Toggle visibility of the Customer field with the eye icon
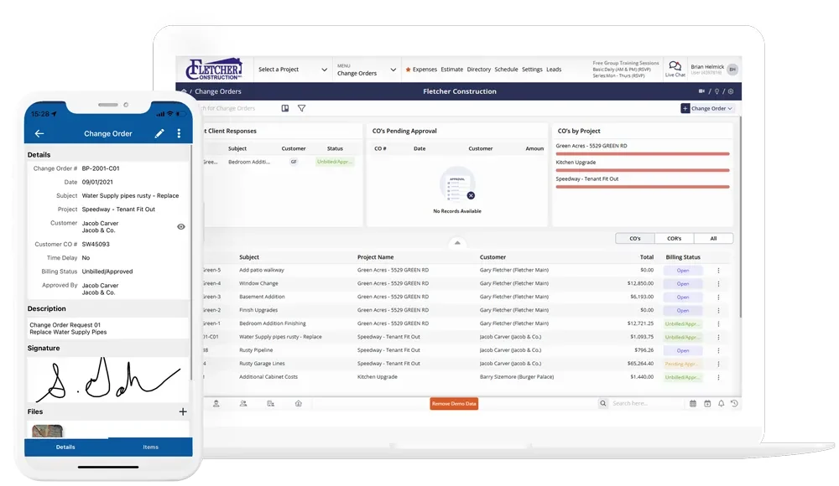This screenshot has height=486, width=839. point(180,226)
